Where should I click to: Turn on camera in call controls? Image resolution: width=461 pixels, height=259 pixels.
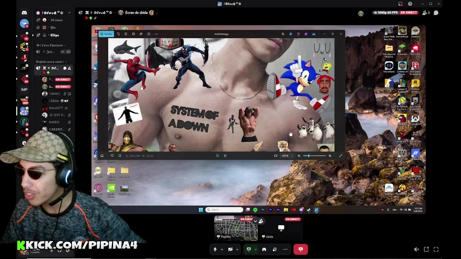(x=230, y=249)
